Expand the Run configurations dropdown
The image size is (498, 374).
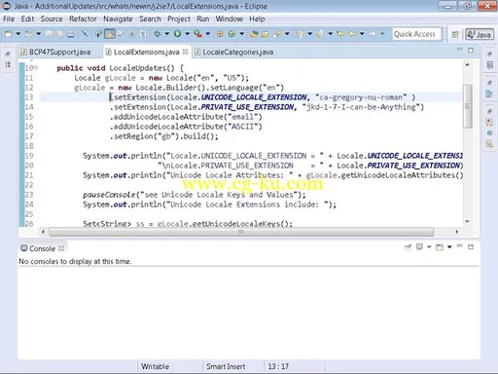coord(187,34)
